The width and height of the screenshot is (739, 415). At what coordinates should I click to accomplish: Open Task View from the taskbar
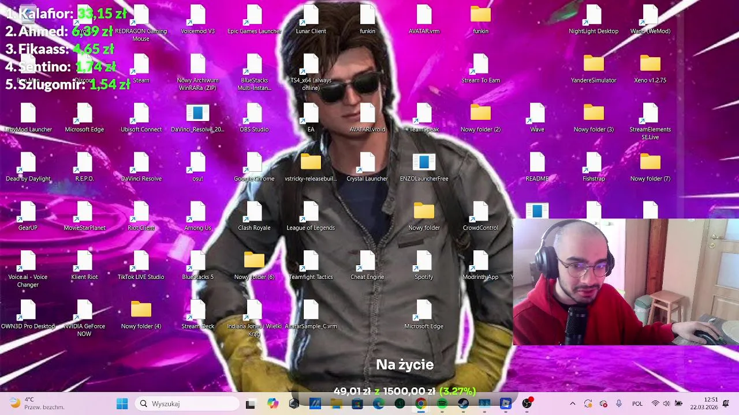click(251, 404)
